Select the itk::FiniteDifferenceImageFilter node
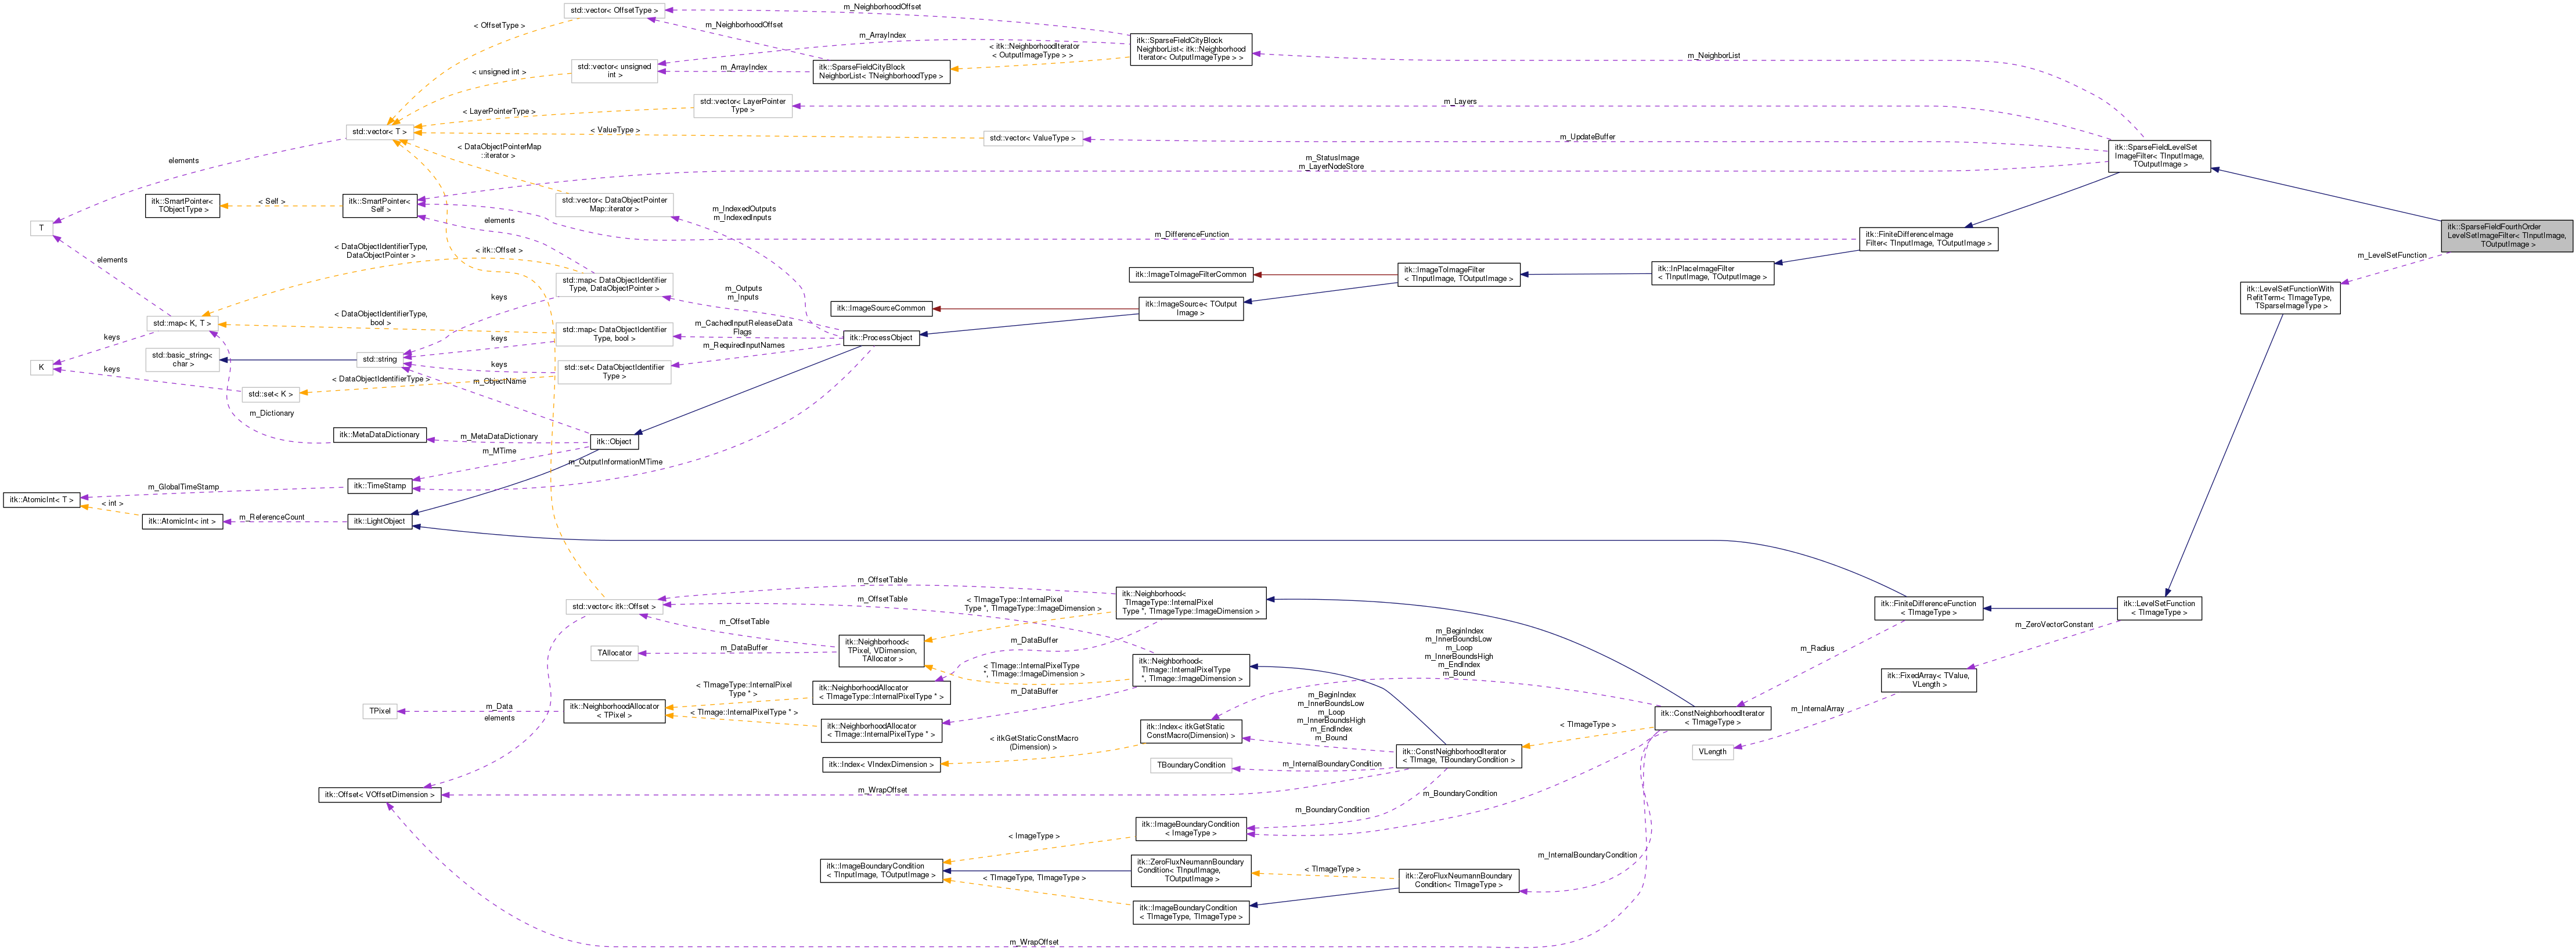This screenshot has width=2576, height=951. point(1928,238)
